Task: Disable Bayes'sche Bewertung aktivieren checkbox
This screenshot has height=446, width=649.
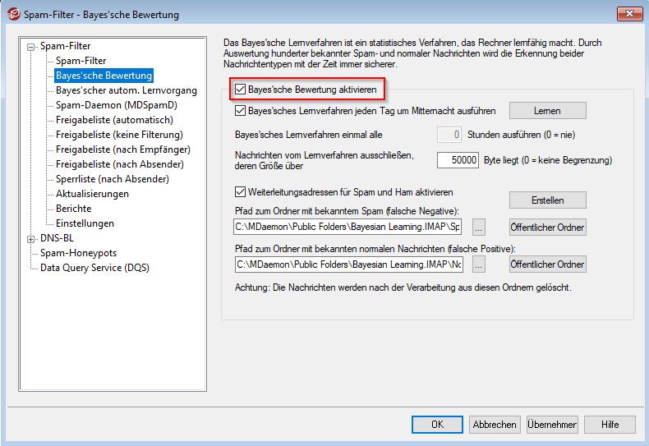Action: click(241, 89)
